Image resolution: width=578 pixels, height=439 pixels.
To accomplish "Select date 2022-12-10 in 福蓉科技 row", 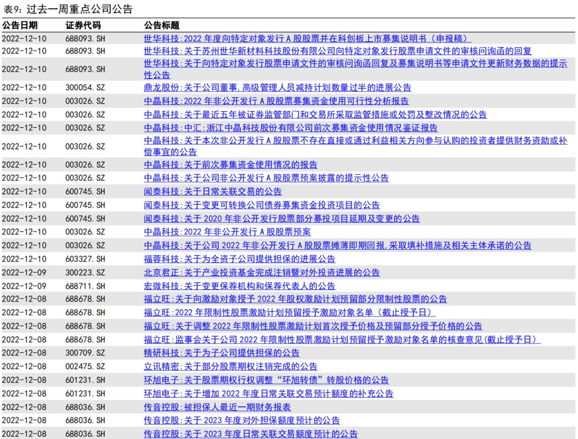I will pos(24,259).
